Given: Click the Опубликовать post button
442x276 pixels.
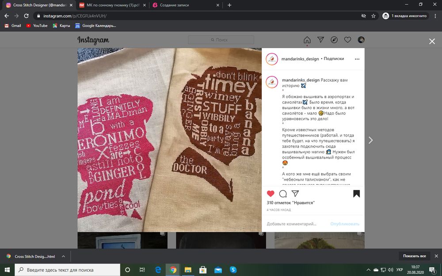Looking at the screenshot, I should tap(345, 224).
